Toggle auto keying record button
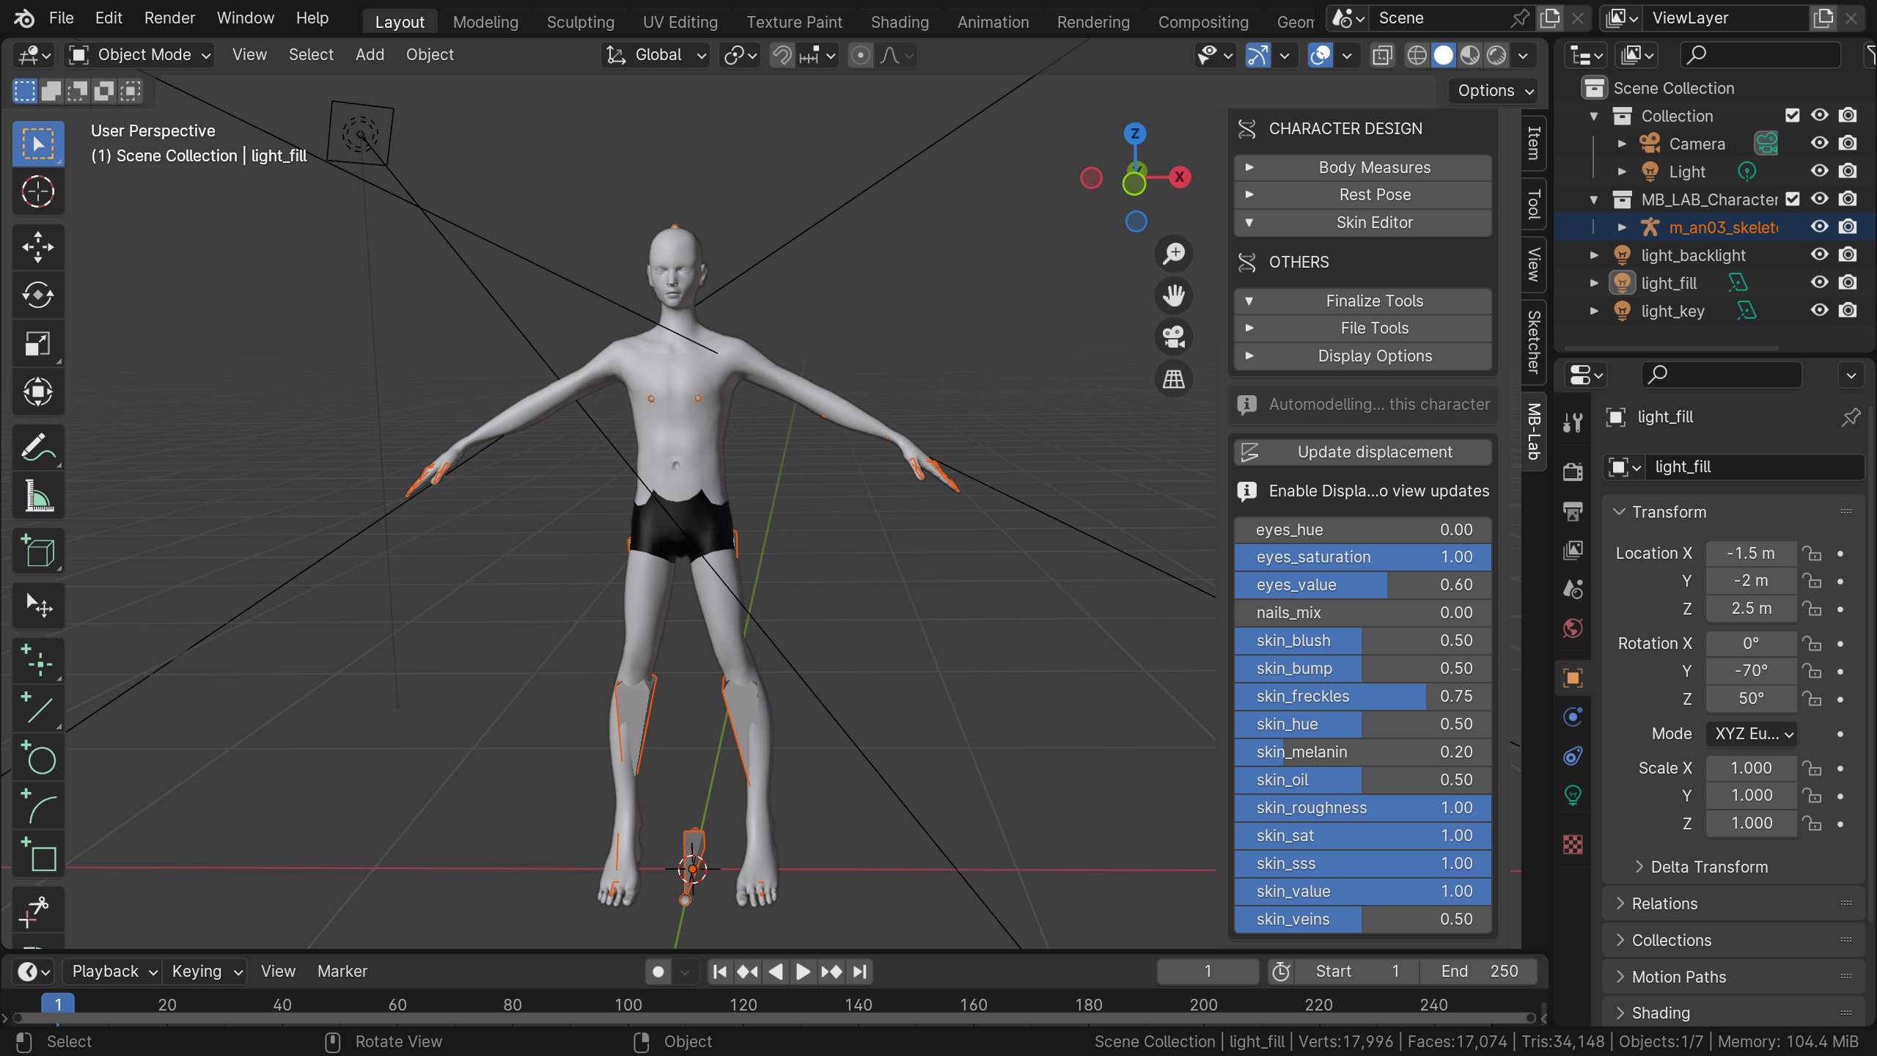Screen dimensions: 1877x1056 click(x=658, y=972)
